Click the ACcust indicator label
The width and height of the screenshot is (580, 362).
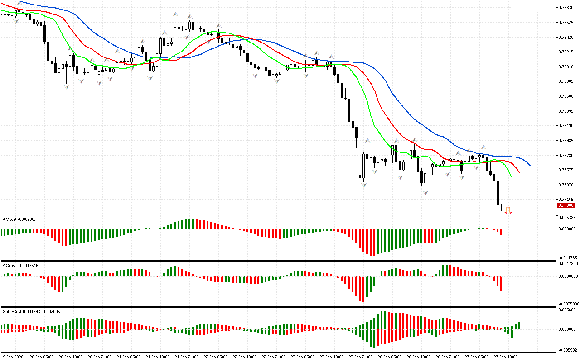(x=20, y=265)
